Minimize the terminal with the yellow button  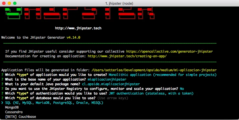click(x=9, y=3)
